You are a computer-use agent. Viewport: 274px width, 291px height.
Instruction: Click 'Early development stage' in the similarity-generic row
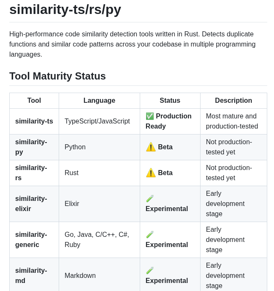pos(225,239)
